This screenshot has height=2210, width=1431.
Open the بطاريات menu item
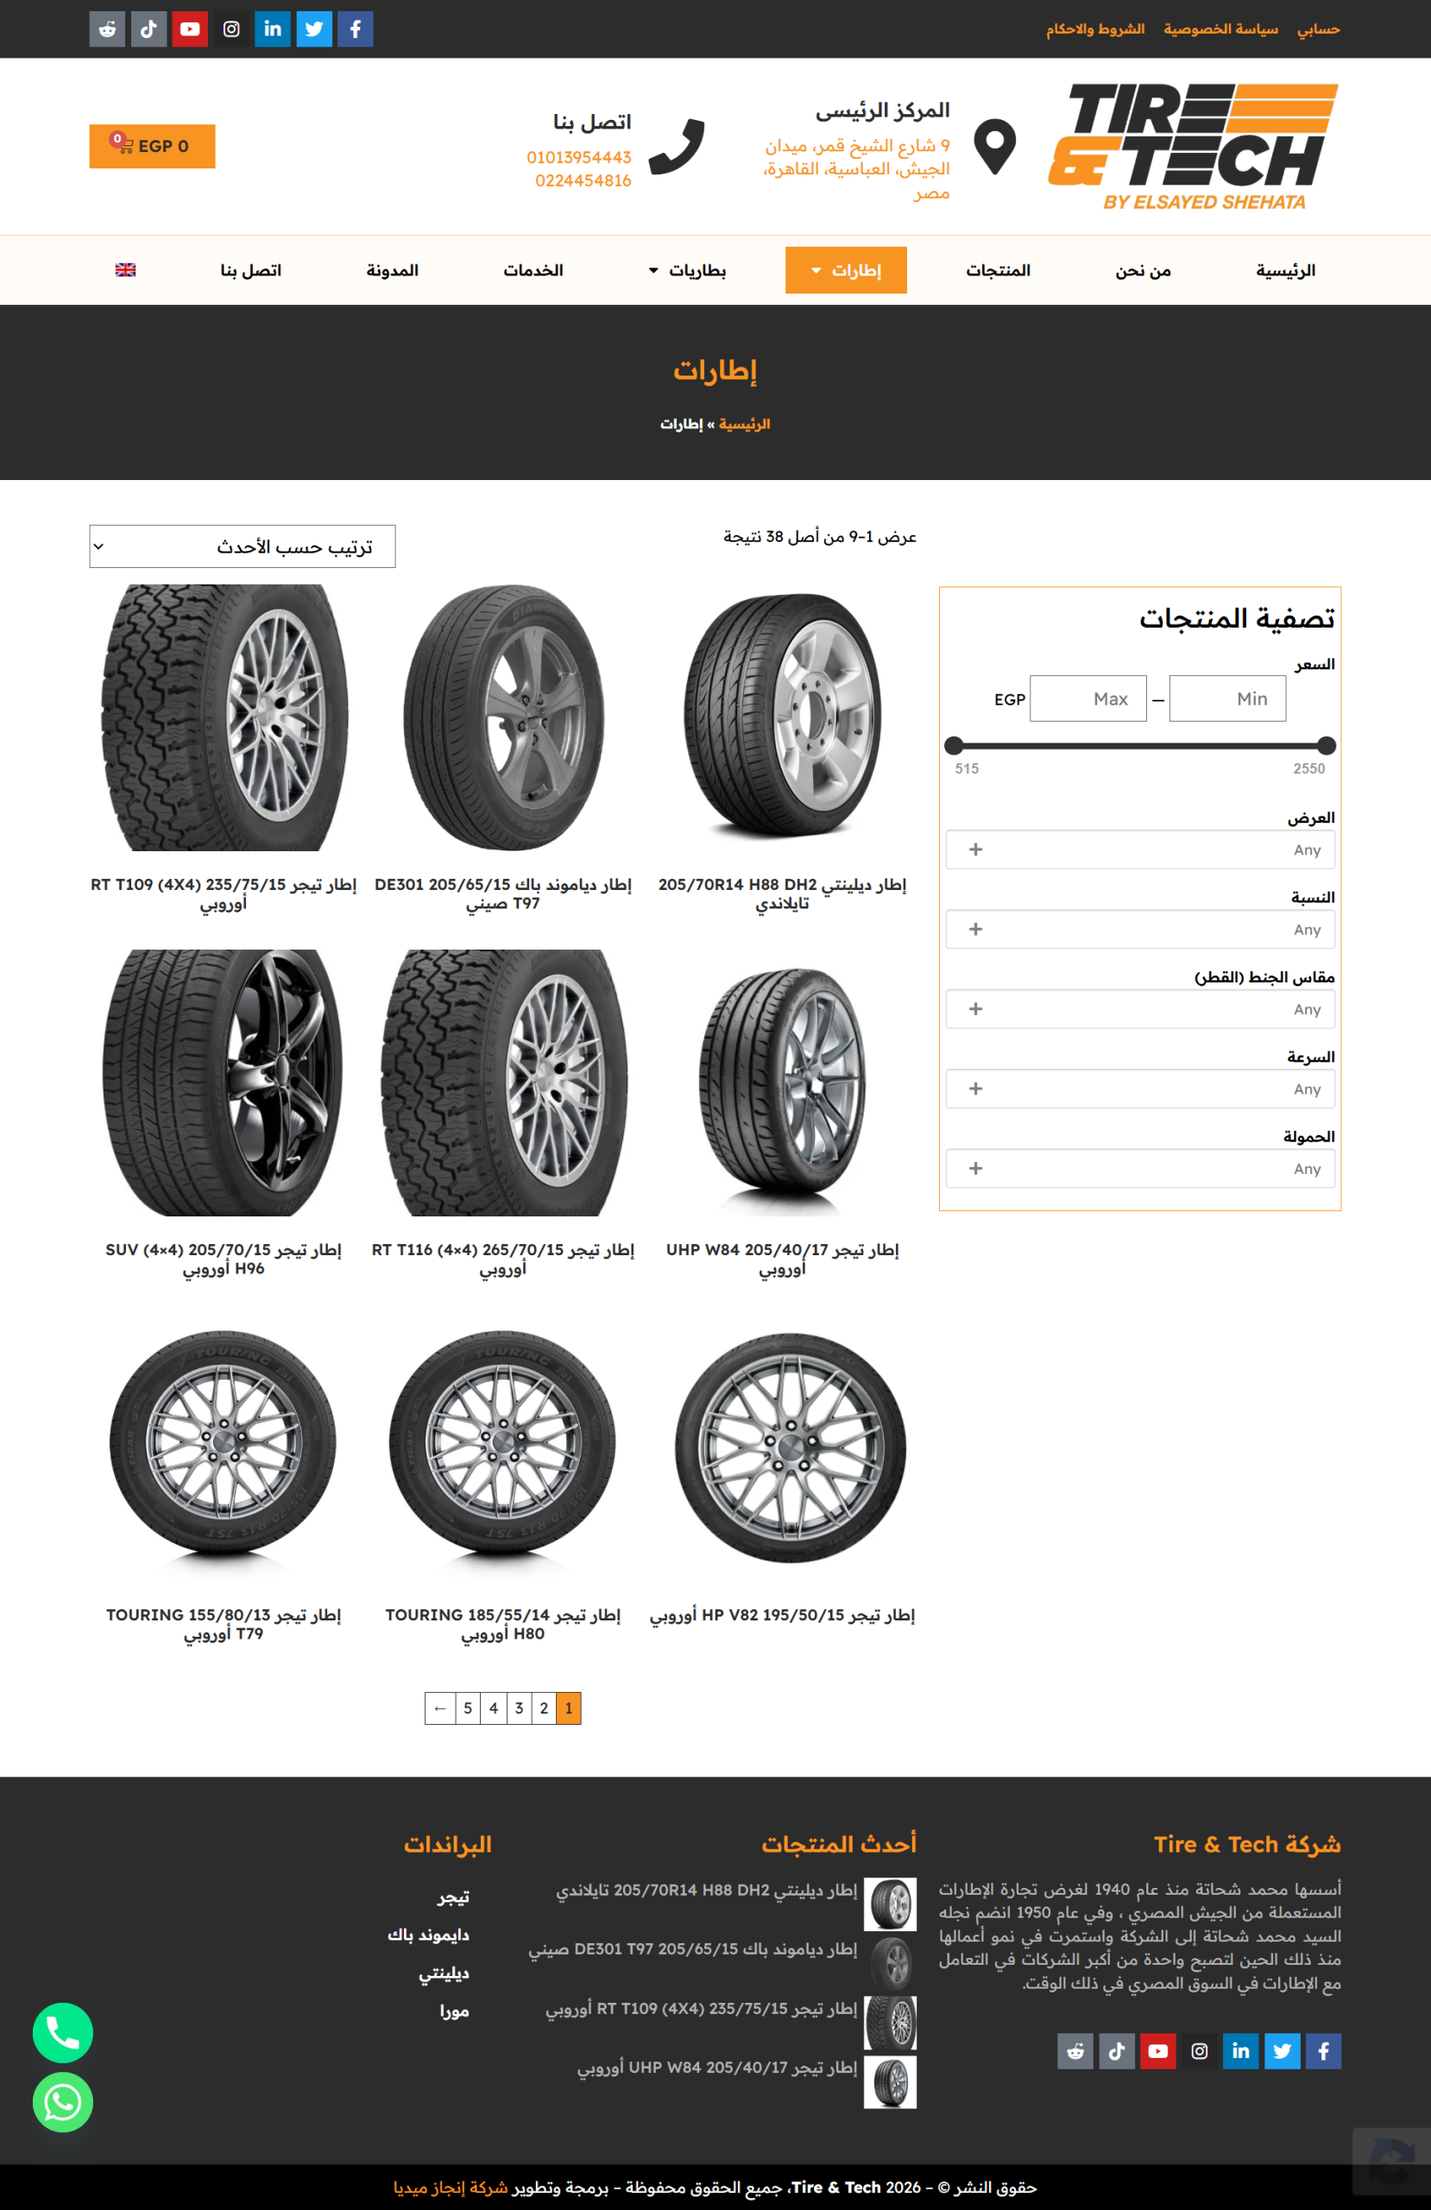point(687,270)
